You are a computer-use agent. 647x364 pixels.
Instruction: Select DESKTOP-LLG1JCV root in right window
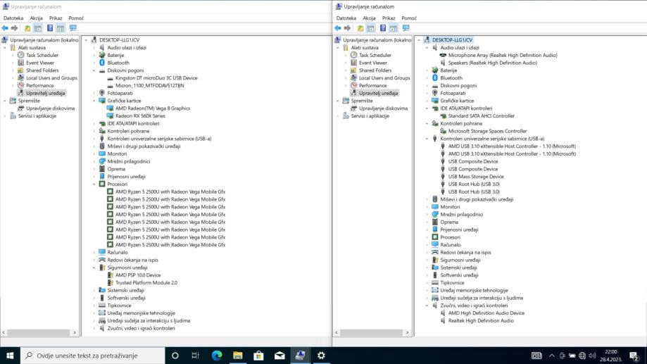click(x=452, y=40)
